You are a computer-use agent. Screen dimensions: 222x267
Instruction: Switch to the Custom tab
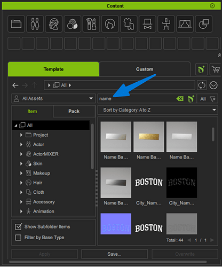[x=145, y=69]
